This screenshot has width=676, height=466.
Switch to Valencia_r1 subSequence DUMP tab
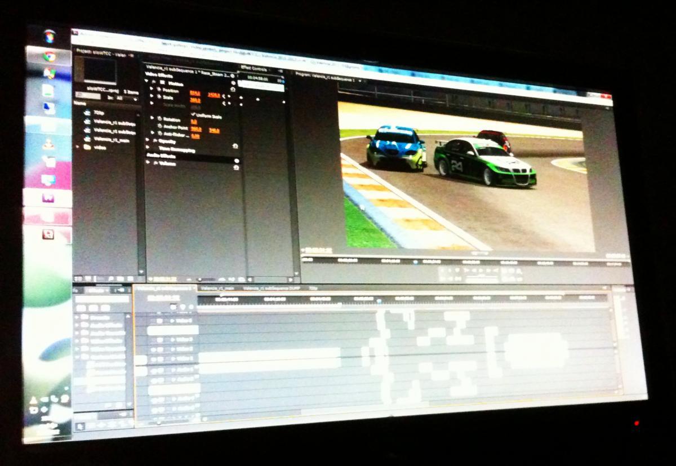coord(272,289)
